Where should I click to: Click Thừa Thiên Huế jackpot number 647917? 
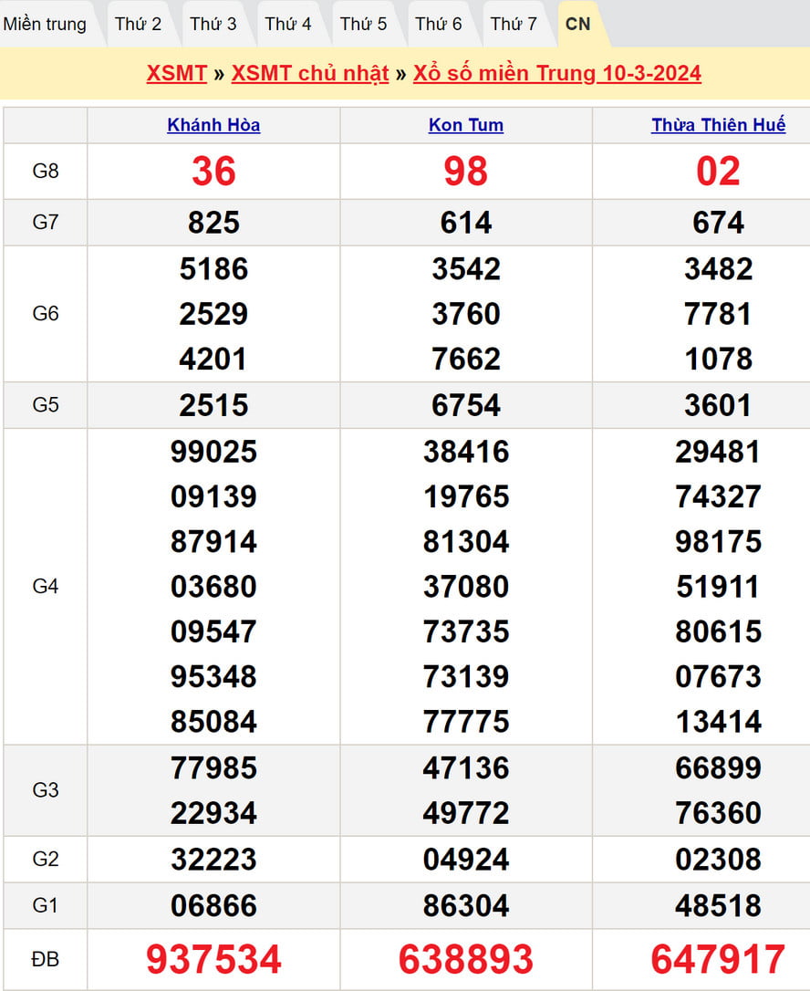tap(718, 960)
